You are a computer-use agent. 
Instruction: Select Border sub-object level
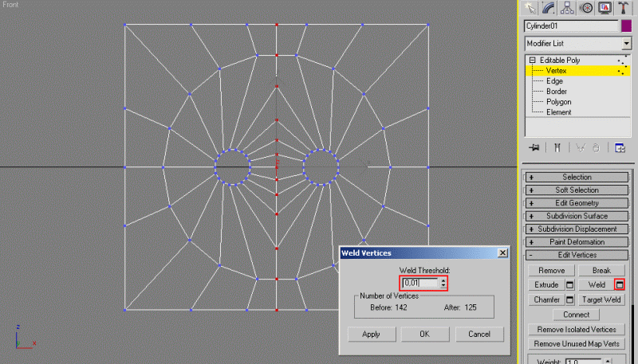[x=556, y=92]
